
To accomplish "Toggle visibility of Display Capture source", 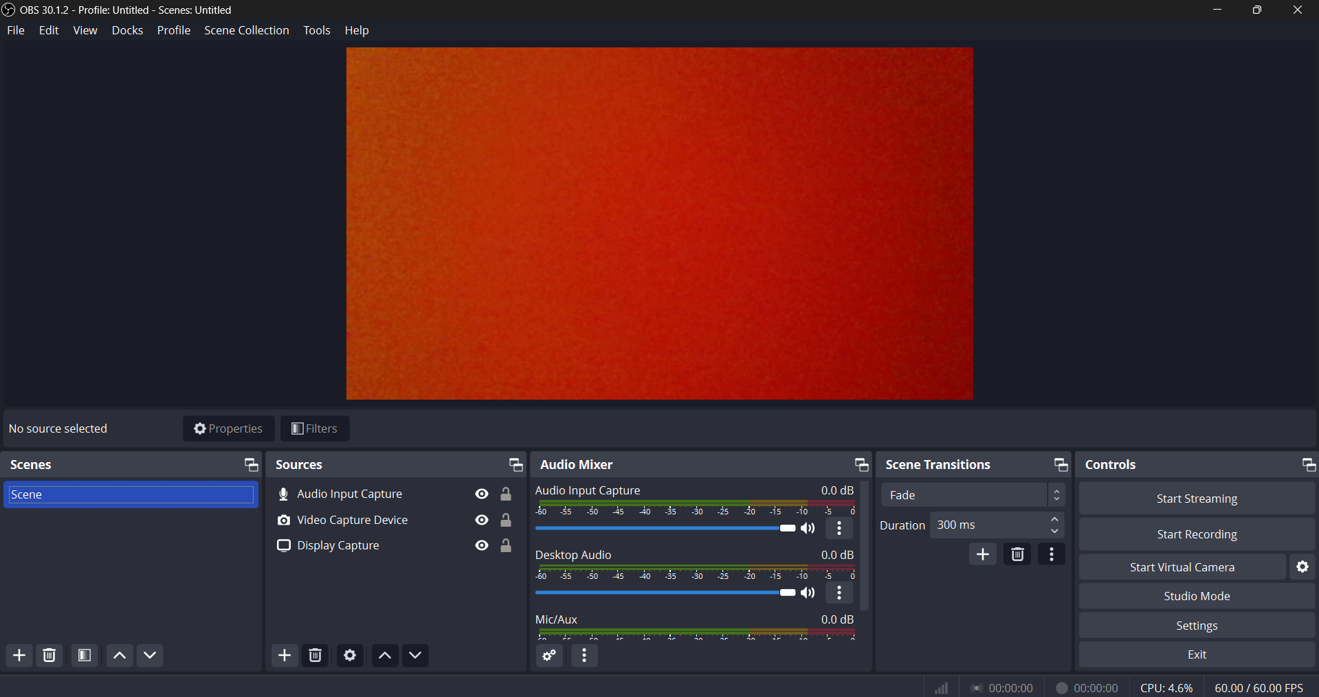I will pyautogui.click(x=482, y=545).
